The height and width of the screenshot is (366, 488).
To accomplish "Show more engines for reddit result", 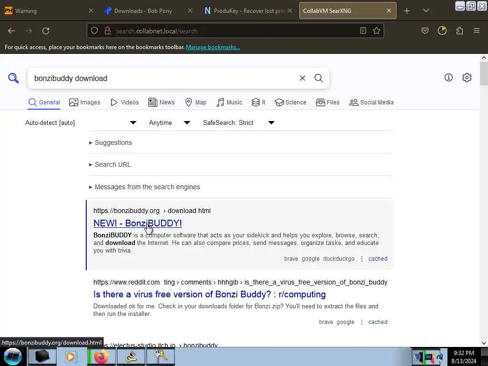I will [361, 322].
